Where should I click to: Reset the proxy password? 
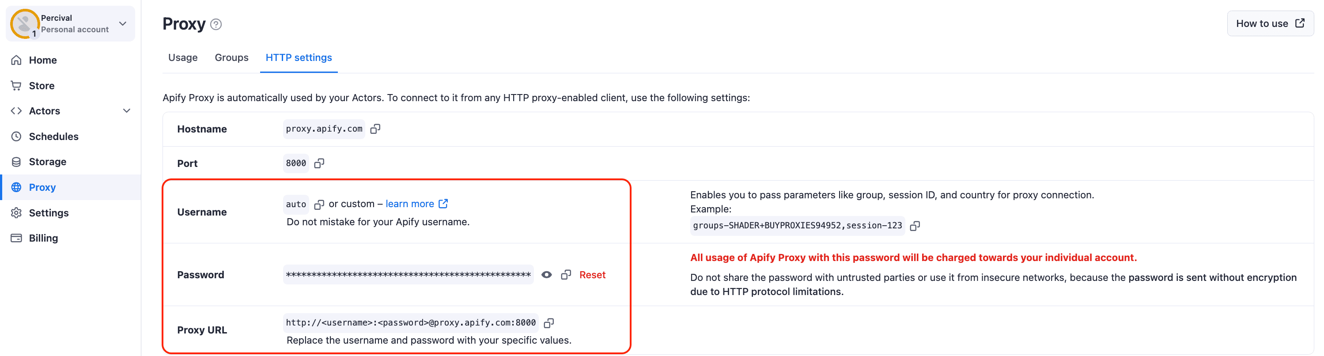click(592, 274)
